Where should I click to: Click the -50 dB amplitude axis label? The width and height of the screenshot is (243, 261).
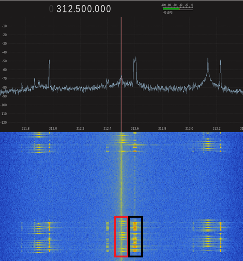tap(5, 61)
